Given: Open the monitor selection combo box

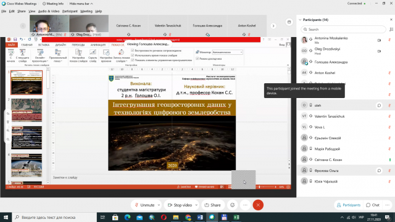Looking at the screenshot, I should coord(228,52).
